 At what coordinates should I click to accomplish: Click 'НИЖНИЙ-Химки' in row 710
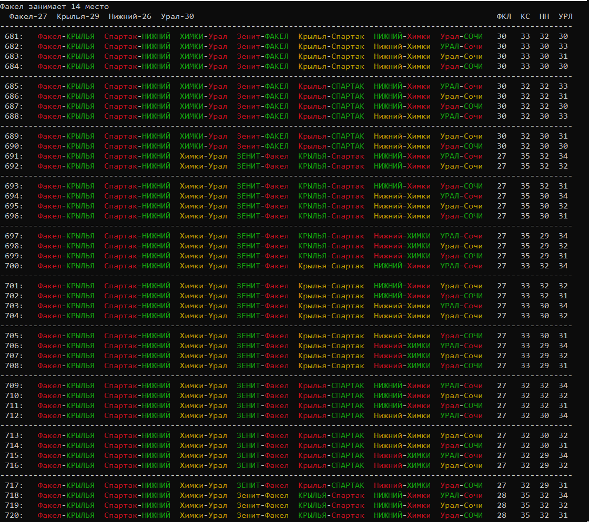click(x=402, y=395)
